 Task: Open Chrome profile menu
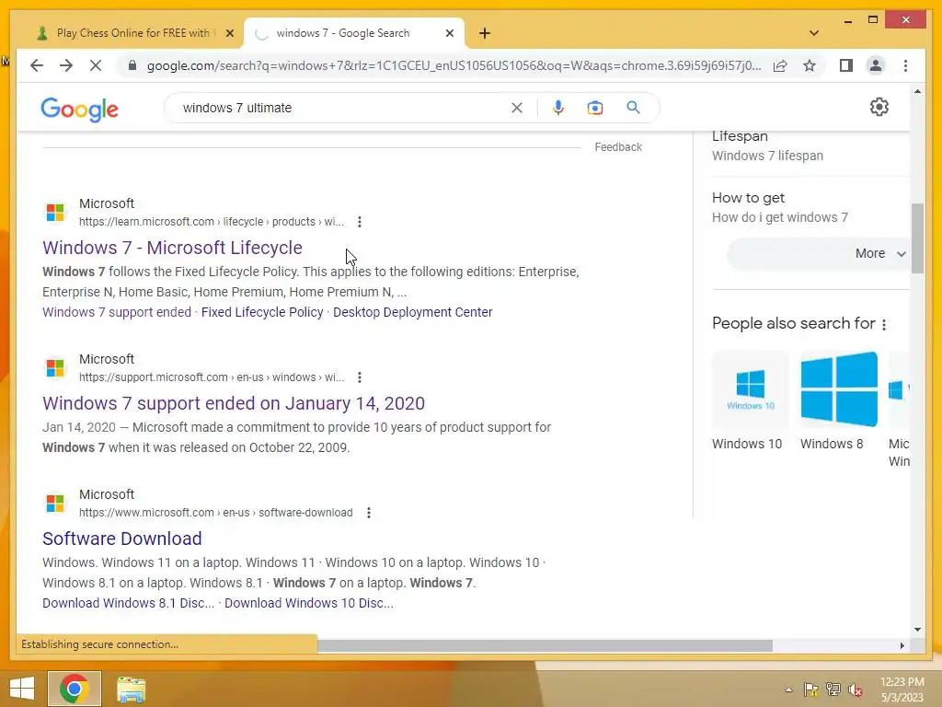coord(876,65)
